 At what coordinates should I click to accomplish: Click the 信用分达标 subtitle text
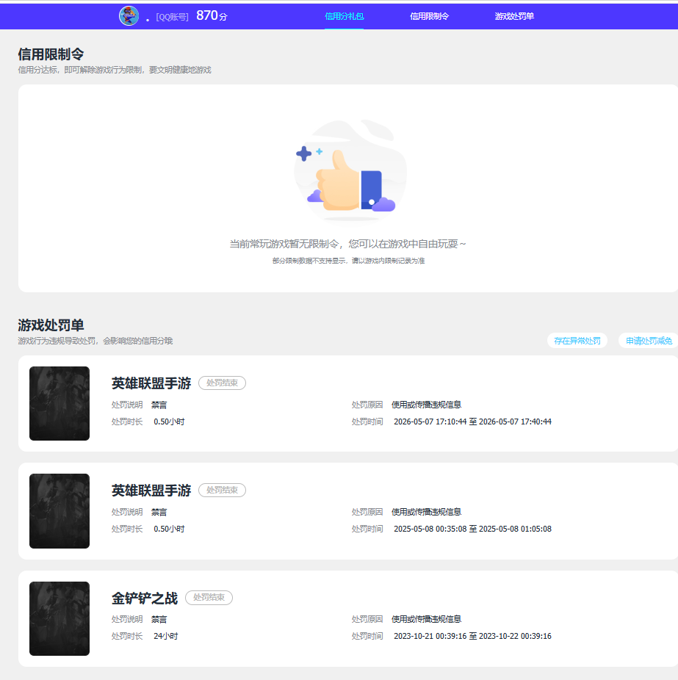(115, 70)
